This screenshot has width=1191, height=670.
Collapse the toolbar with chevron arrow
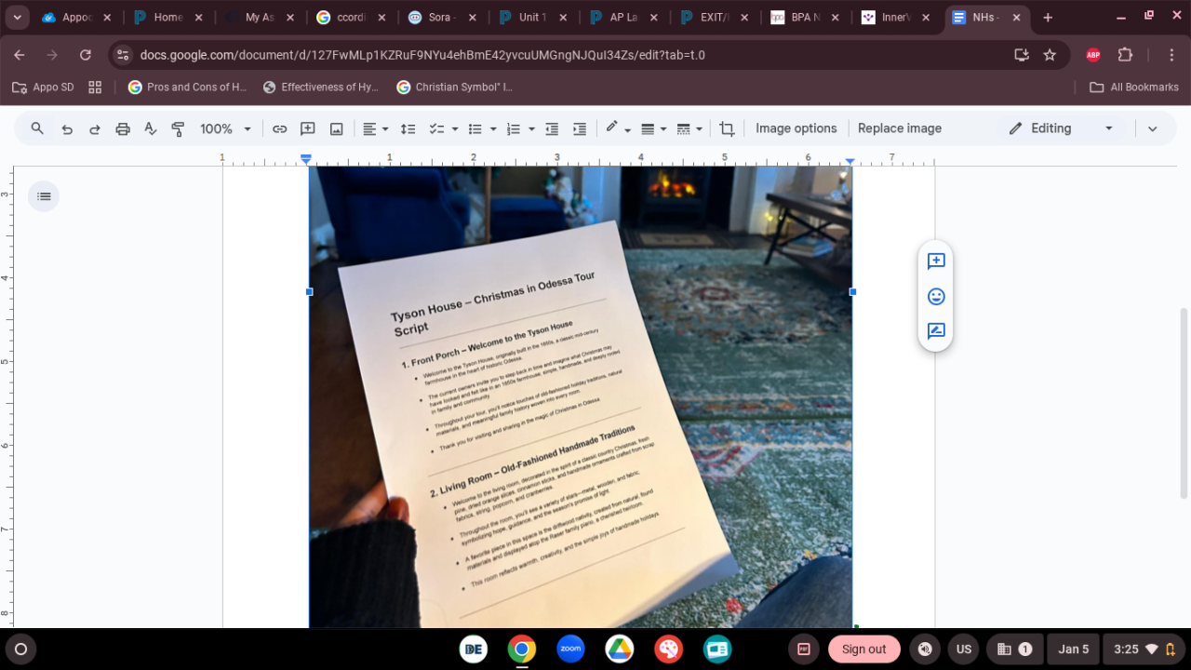click(1152, 128)
